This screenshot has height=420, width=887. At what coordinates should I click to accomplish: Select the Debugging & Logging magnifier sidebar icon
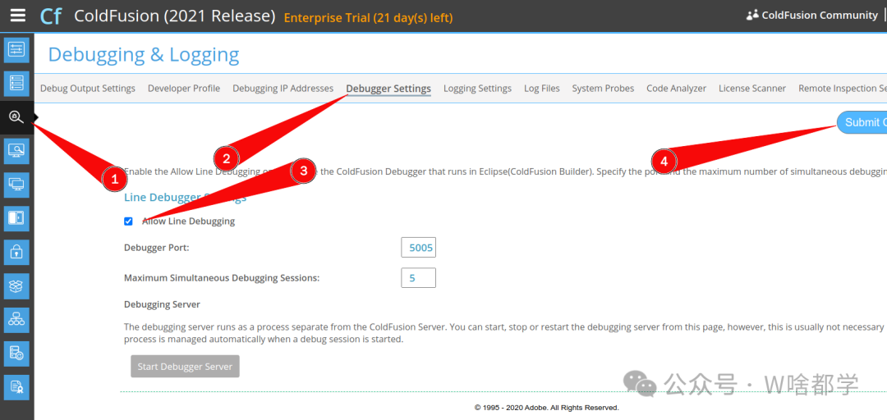(x=16, y=117)
